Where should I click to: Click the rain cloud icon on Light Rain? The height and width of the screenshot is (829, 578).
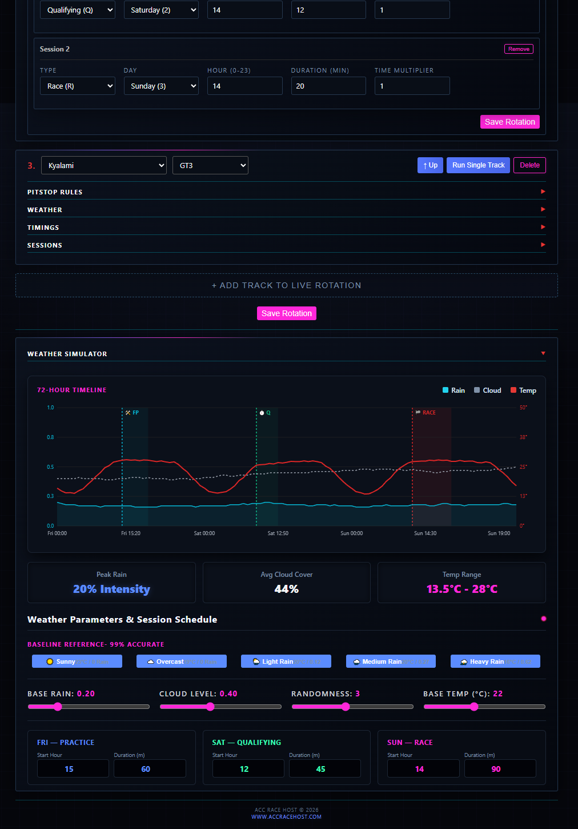click(x=256, y=661)
